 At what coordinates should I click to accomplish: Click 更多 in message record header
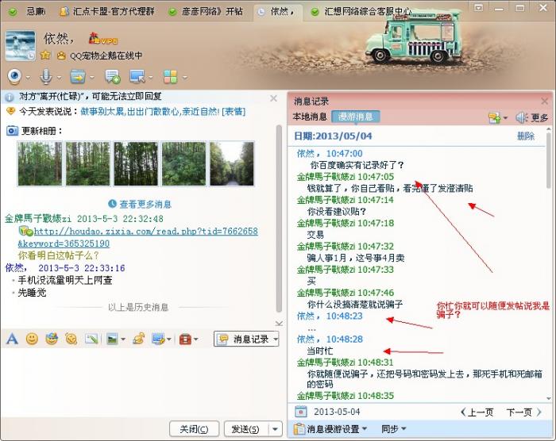539,117
